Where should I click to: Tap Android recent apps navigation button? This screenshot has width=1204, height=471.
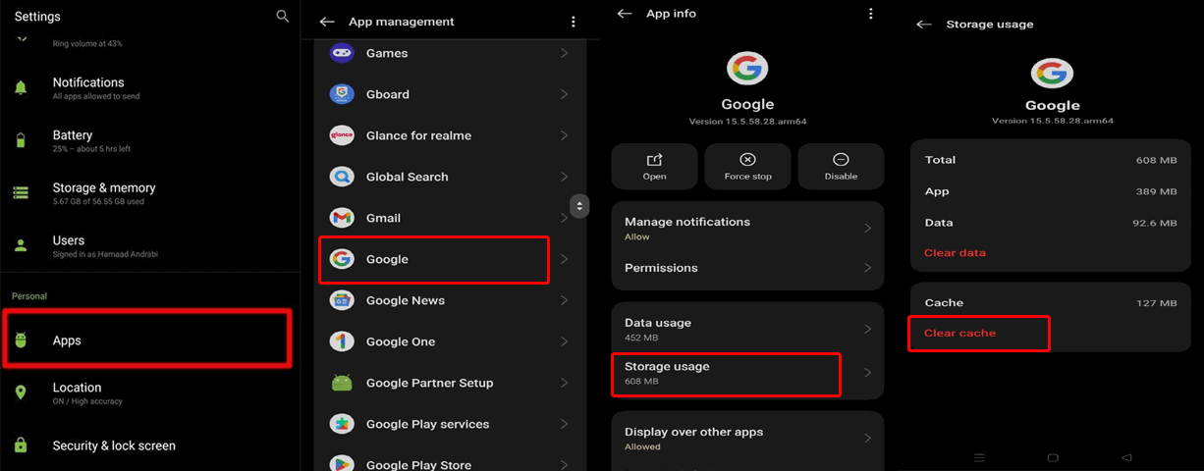pos(978,457)
